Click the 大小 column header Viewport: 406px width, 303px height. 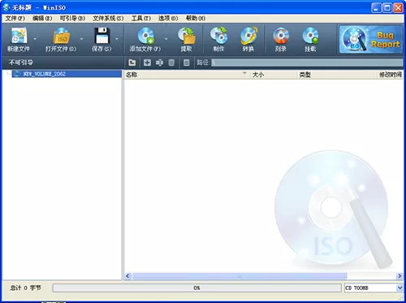tap(273, 75)
